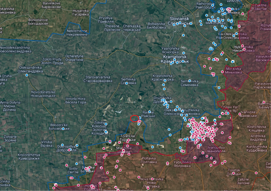The width and height of the screenshot is (271, 191).
Task: Select the Raihorodok label
Action: (x=205, y=5)
